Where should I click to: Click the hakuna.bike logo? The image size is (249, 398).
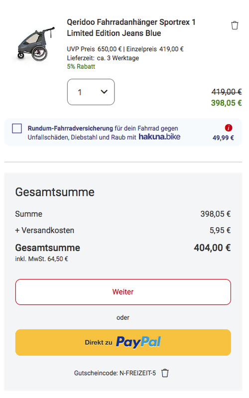pos(159,137)
